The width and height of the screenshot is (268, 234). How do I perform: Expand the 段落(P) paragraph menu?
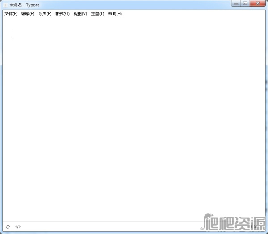45,14
